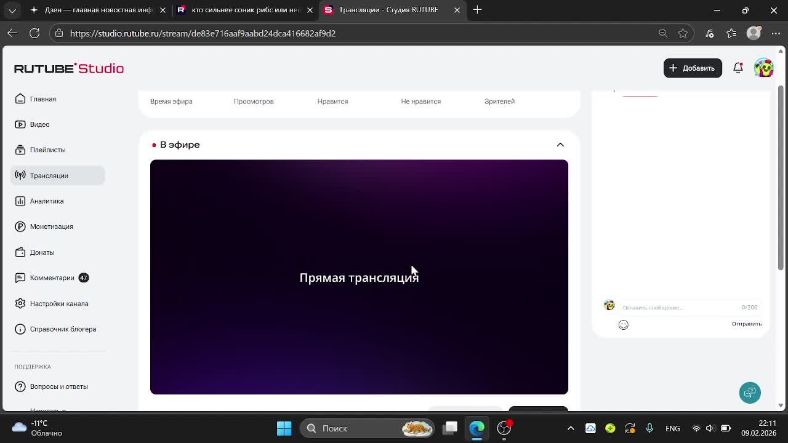Click the address bar URL
This screenshot has width=788, height=443.
(x=203, y=33)
